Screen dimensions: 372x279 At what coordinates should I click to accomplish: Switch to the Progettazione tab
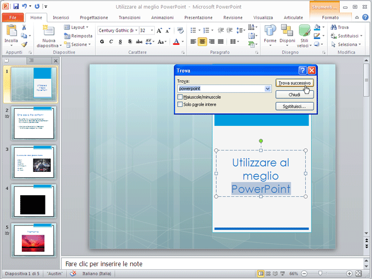(x=94, y=18)
